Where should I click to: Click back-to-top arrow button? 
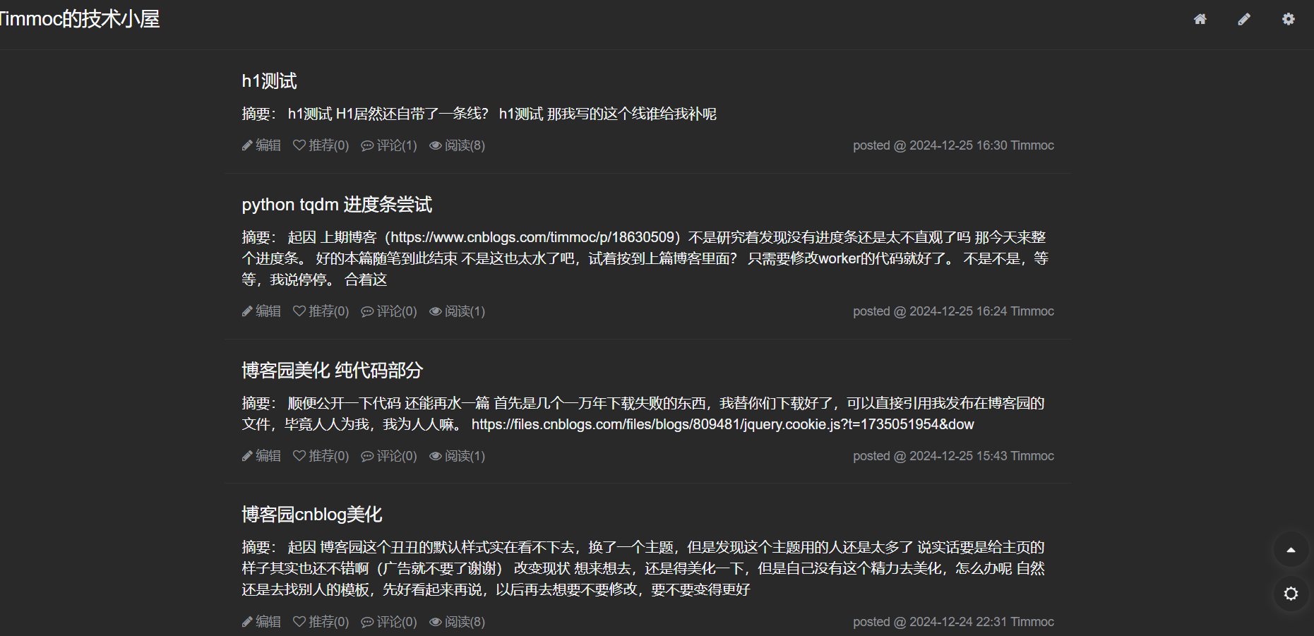(1291, 550)
